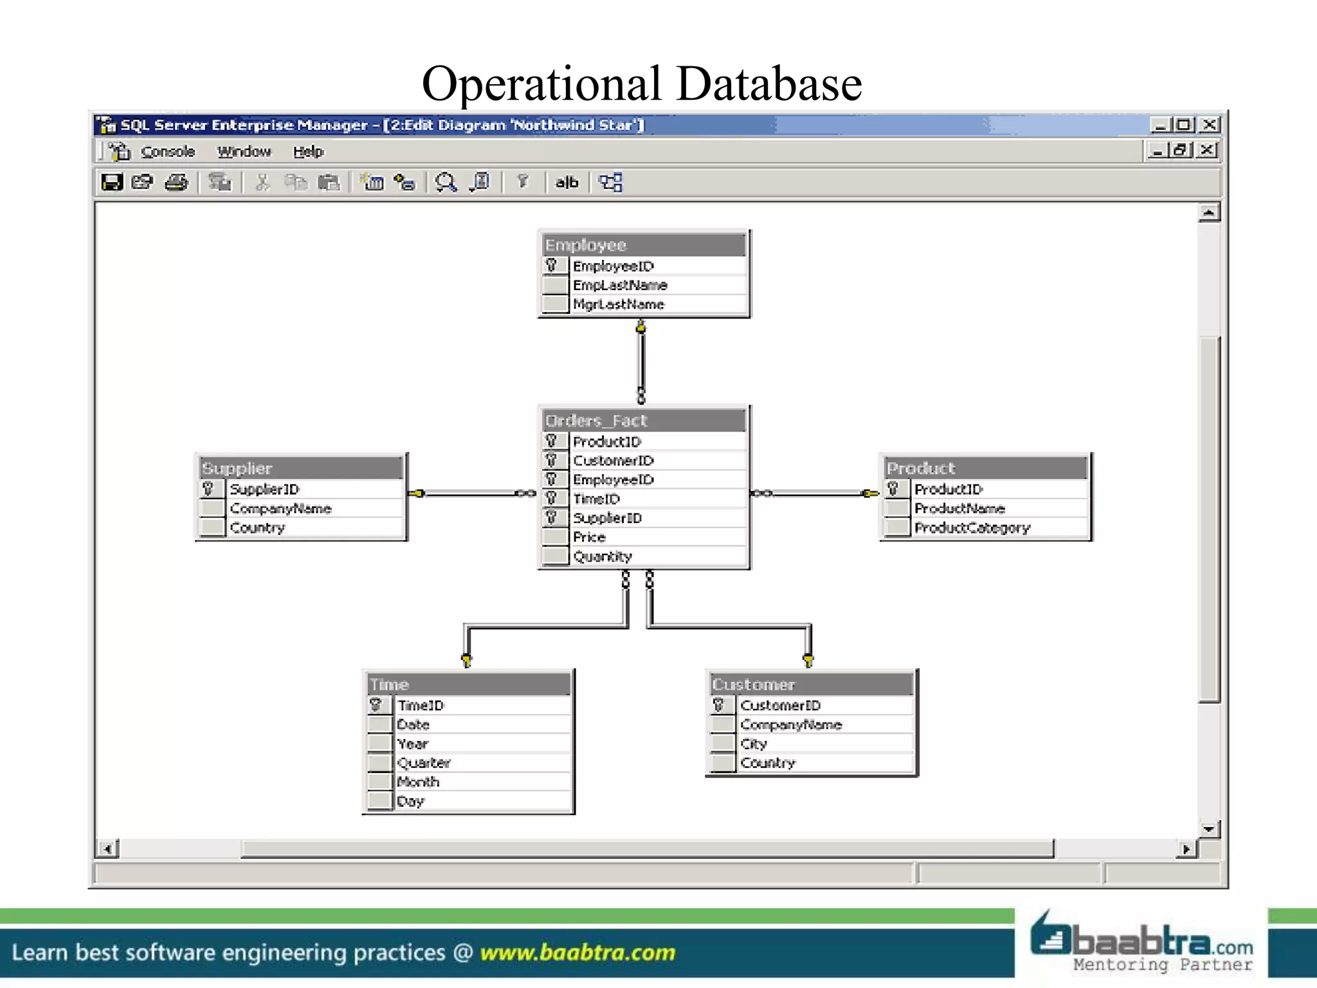Open the Help menu
The image size is (1317, 988).
tap(309, 152)
